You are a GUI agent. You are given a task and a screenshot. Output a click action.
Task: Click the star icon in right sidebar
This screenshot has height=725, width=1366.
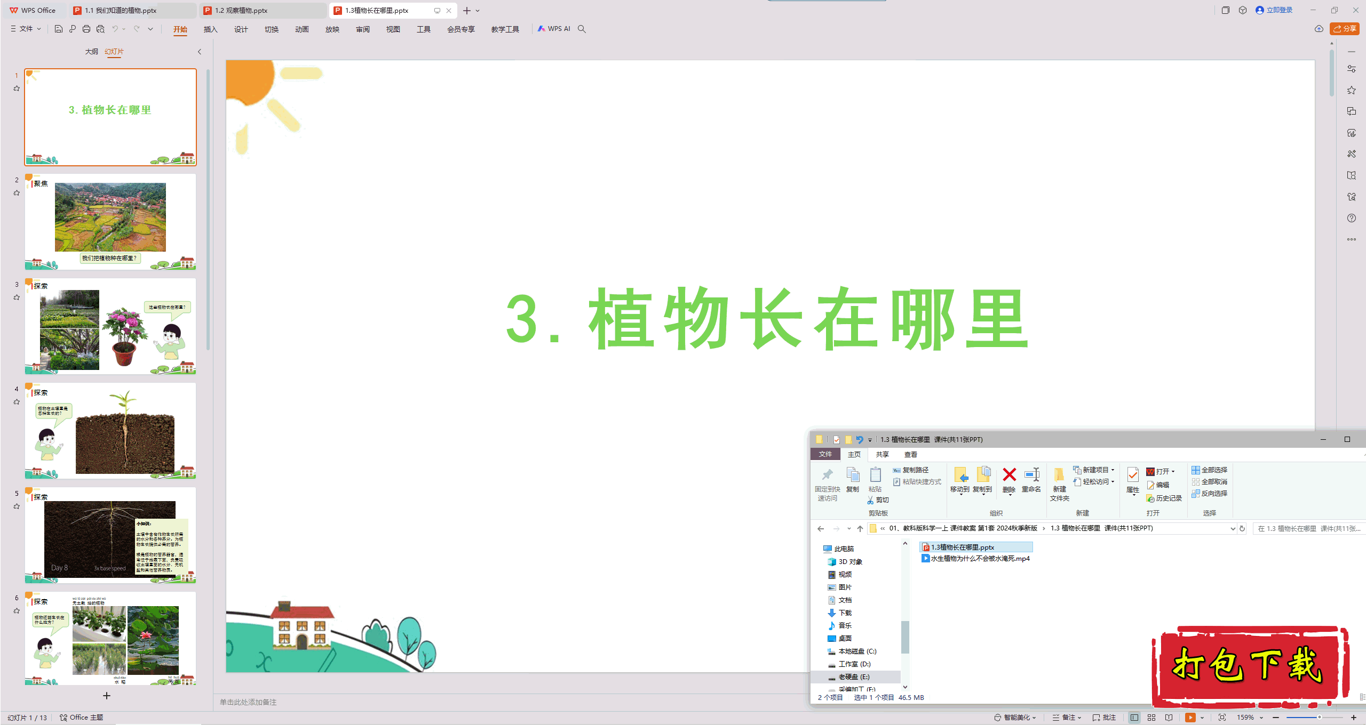(x=1352, y=90)
